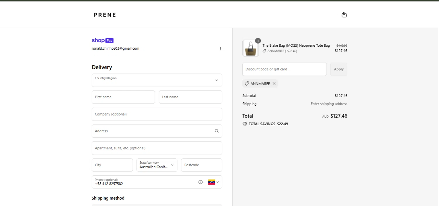Click the Address input field
The image size is (439, 206).
pyautogui.click(x=157, y=131)
